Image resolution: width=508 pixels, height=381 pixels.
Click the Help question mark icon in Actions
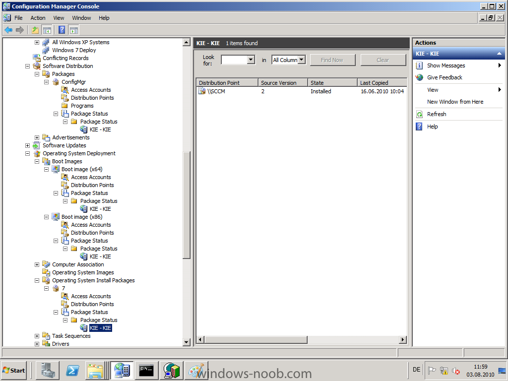[x=419, y=127]
